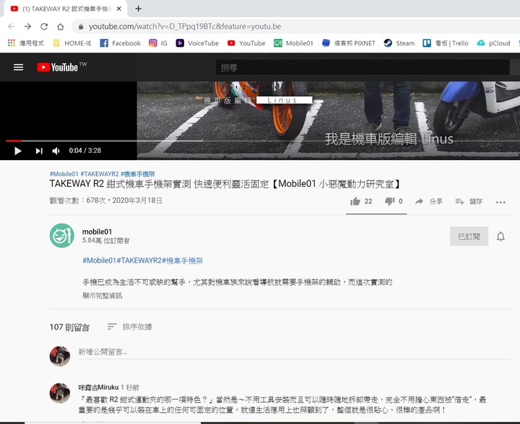Viewport: 520px width, 424px height.
Task: Click the view count '678次' text
Action: 96,200
